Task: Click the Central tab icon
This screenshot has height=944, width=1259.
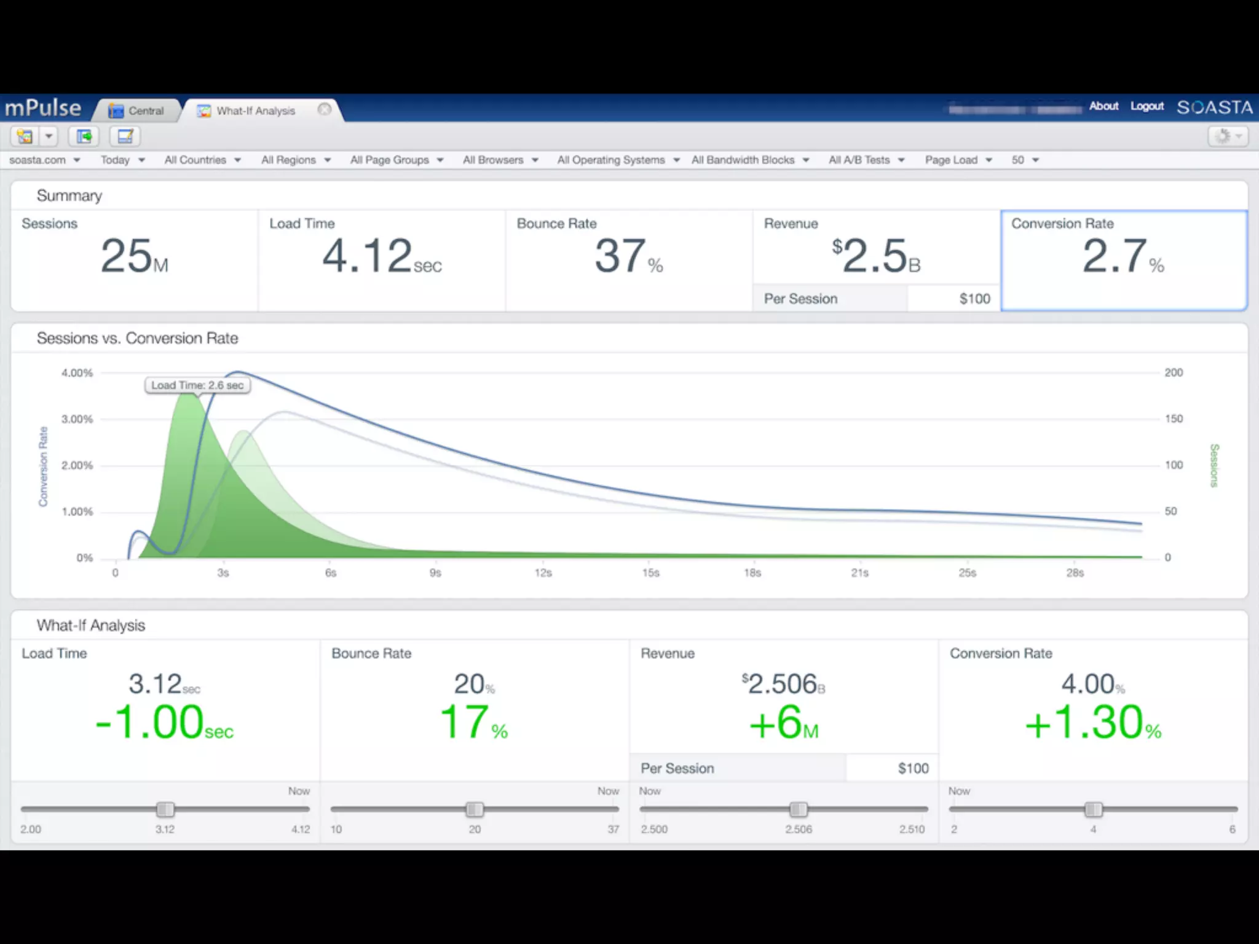Action: coord(116,111)
